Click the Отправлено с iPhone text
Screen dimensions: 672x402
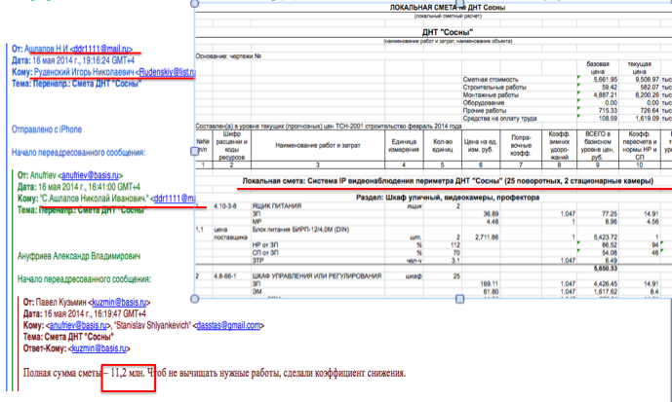point(51,127)
